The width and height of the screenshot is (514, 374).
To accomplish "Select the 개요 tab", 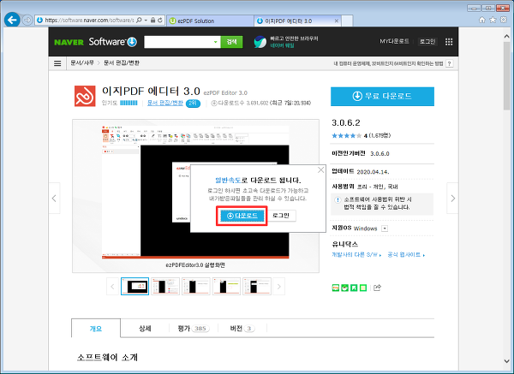I will [96, 329].
